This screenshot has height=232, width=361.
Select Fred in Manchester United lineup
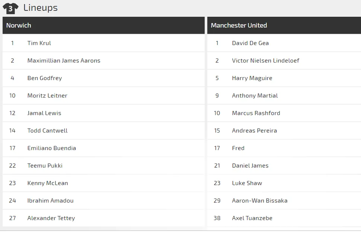[238, 148]
